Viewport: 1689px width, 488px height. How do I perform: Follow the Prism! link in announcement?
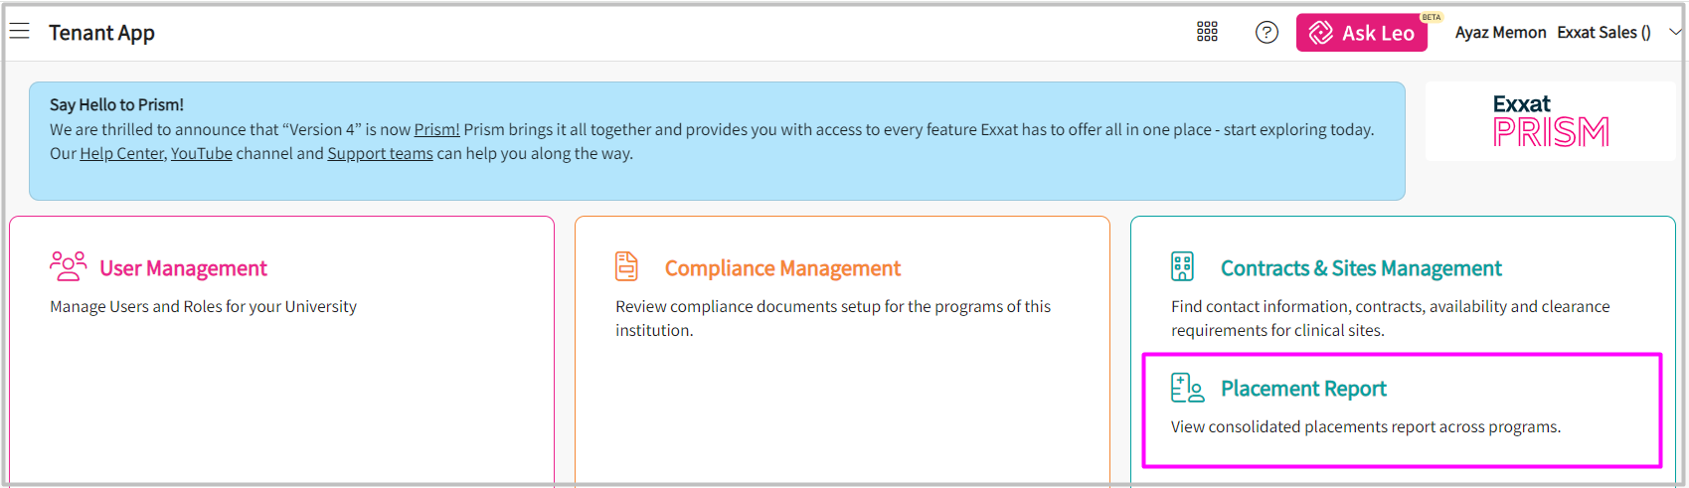coord(436,129)
